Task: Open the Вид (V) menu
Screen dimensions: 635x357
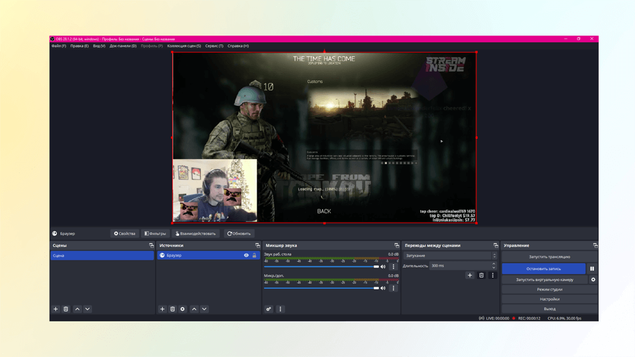Action: pos(99,46)
